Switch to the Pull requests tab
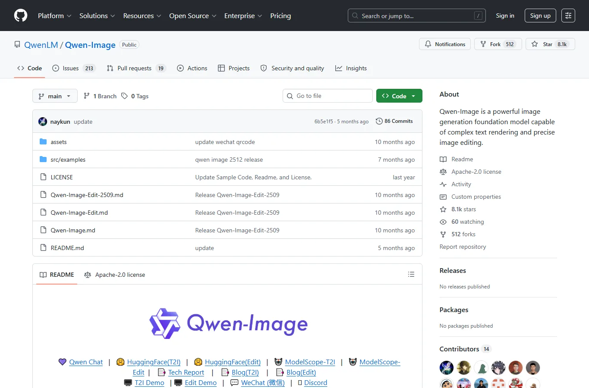This screenshot has height=388, width=589. click(x=135, y=68)
